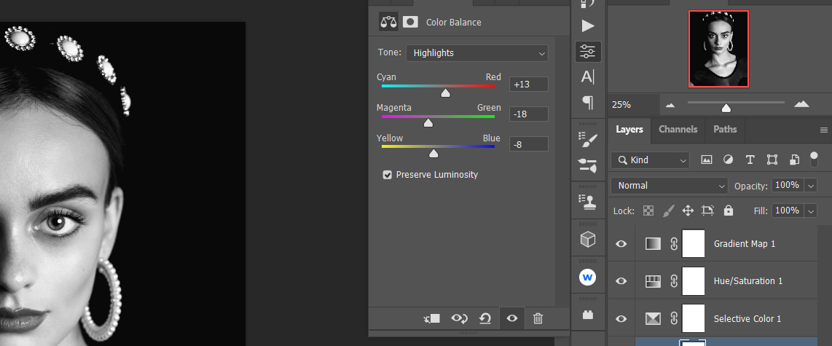Viewport: 832px width, 346px height.
Task: Open the Tone dropdown set to Highlights
Action: point(477,53)
